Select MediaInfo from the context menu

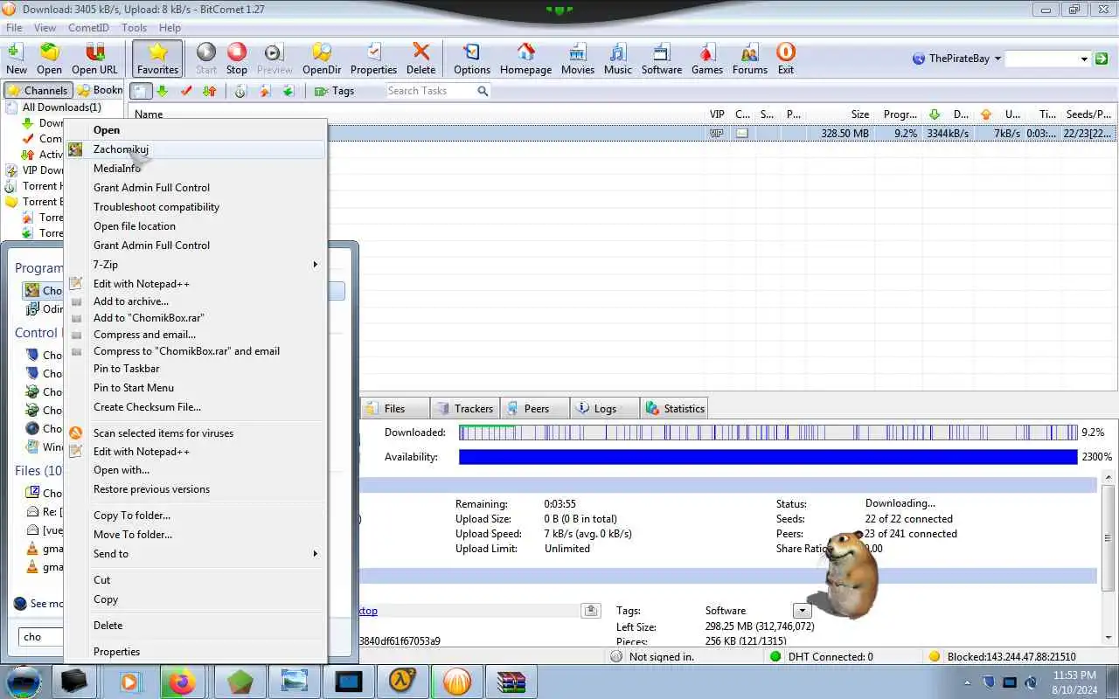coord(196,169)
